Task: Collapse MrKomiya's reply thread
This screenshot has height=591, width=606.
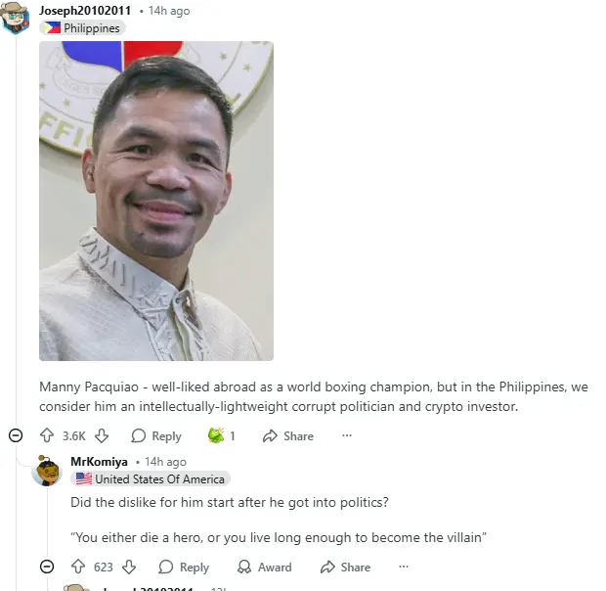Action: 47,567
